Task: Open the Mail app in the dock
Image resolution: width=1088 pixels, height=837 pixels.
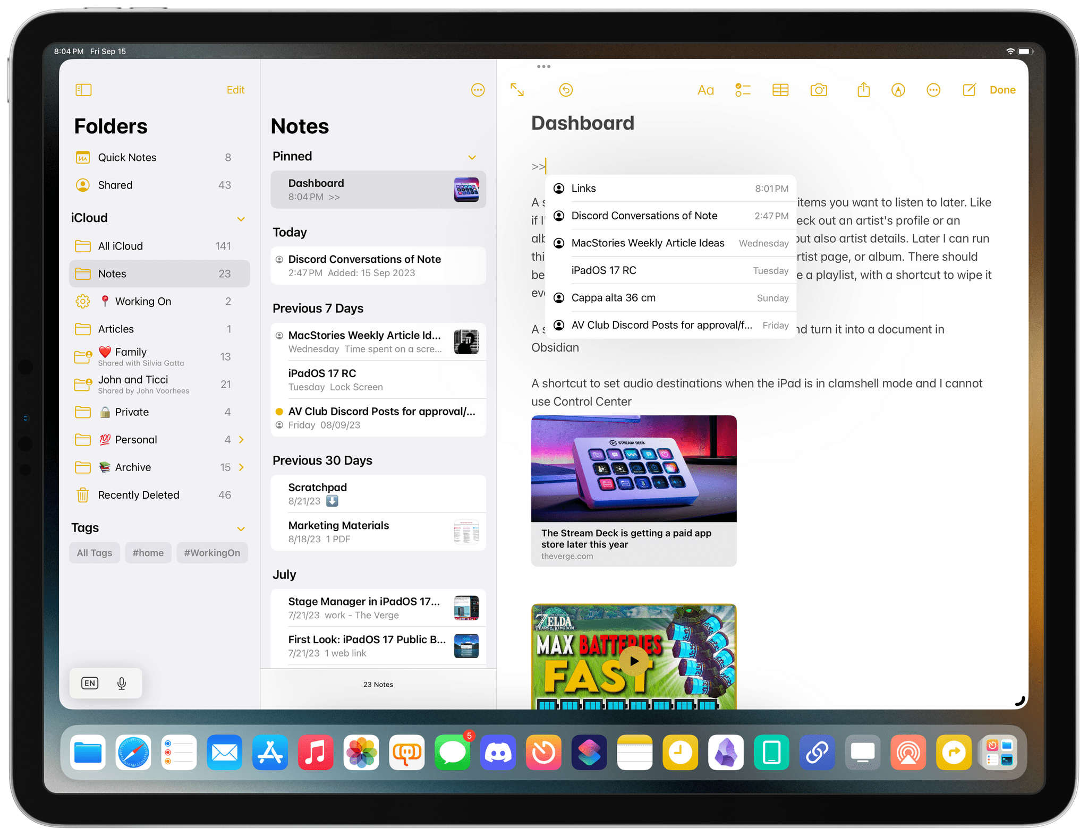Action: point(225,752)
